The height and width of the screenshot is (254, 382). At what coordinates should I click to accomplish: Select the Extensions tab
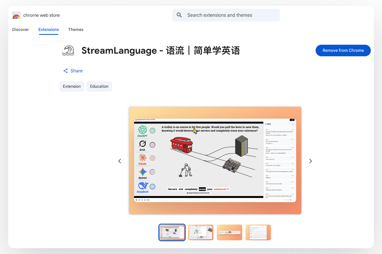pyautogui.click(x=49, y=29)
